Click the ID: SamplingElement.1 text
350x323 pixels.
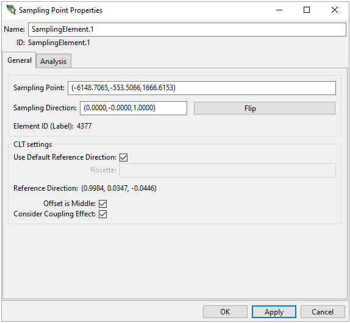tap(53, 43)
